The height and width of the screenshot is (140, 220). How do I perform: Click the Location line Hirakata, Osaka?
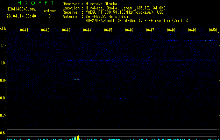point(114,8)
